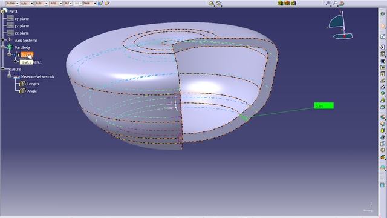Select MeasureBetween.6 in the tree
Viewport: 387px width, 218px height.
click(37, 77)
